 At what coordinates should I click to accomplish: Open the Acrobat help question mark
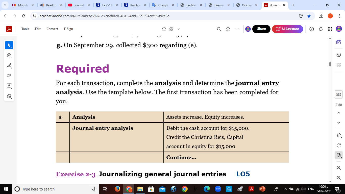[x=312, y=29]
